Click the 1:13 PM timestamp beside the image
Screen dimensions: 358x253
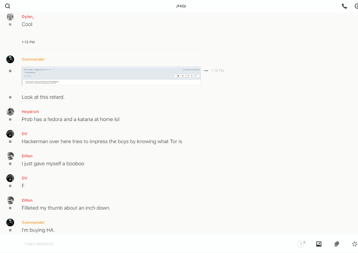coord(218,71)
